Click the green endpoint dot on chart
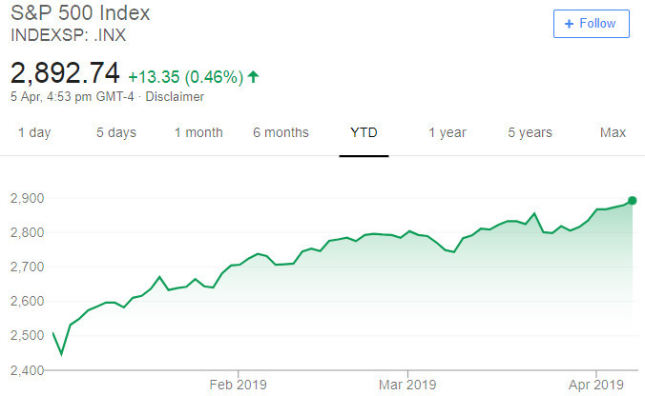This screenshot has height=396, width=645. [633, 201]
